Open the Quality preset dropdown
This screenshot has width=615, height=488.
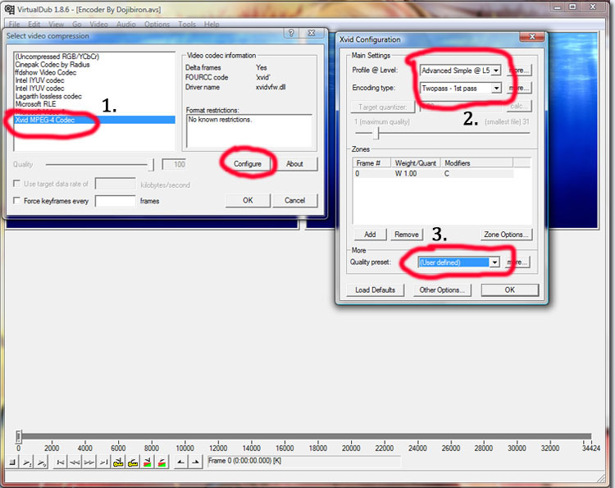pos(494,262)
